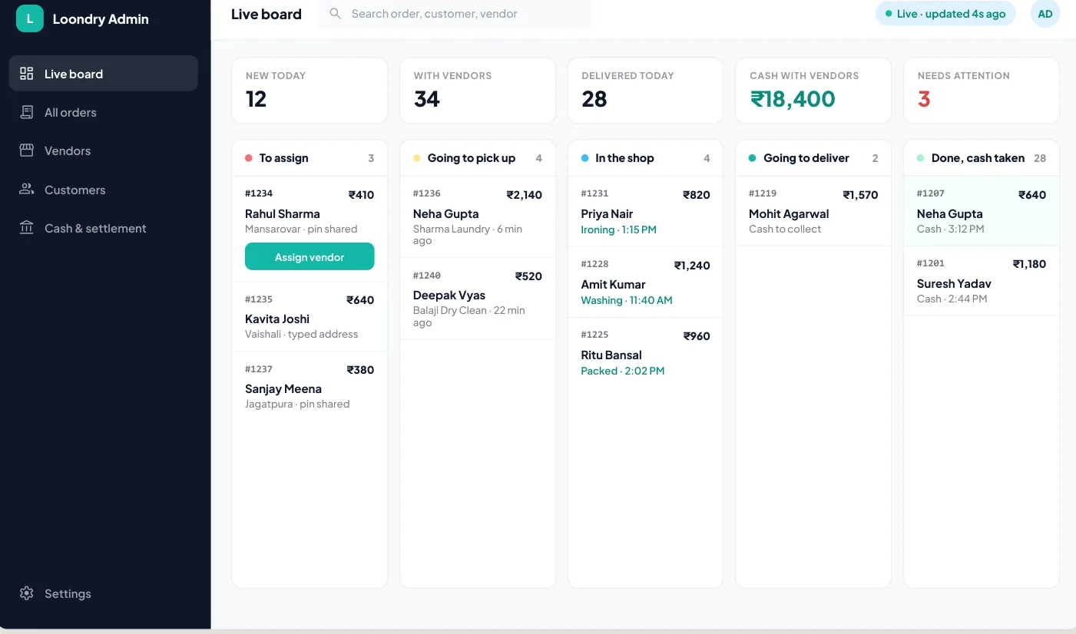This screenshot has width=1076, height=634.
Task: Open Ritu Bansal order card
Action: point(646,353)
